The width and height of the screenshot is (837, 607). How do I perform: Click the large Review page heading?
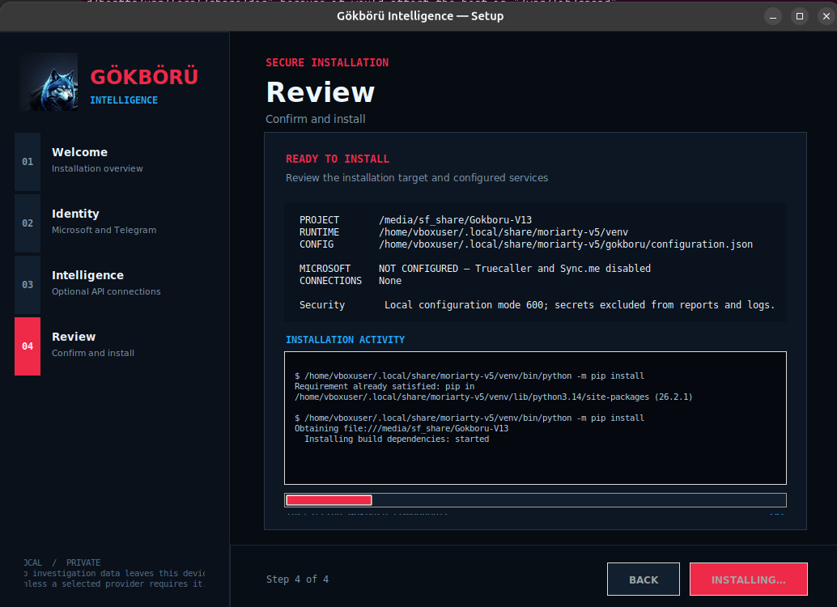pos(321,91)
